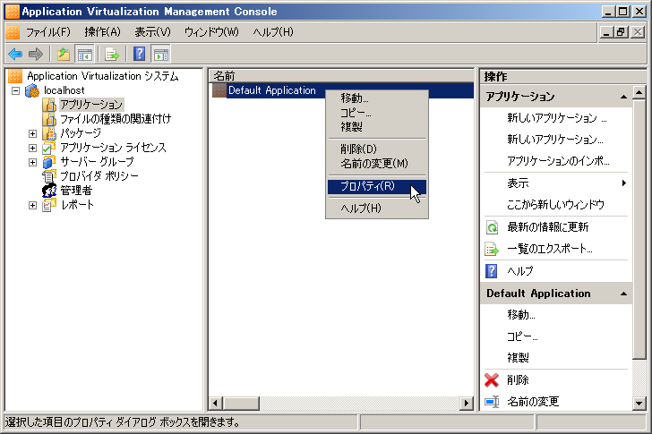Toggle the action pane toolbar icon

[x=161, y=54]
